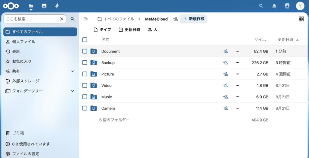
Task: Open 外部ストレージ in the sidebar
Action: point(26,81)
